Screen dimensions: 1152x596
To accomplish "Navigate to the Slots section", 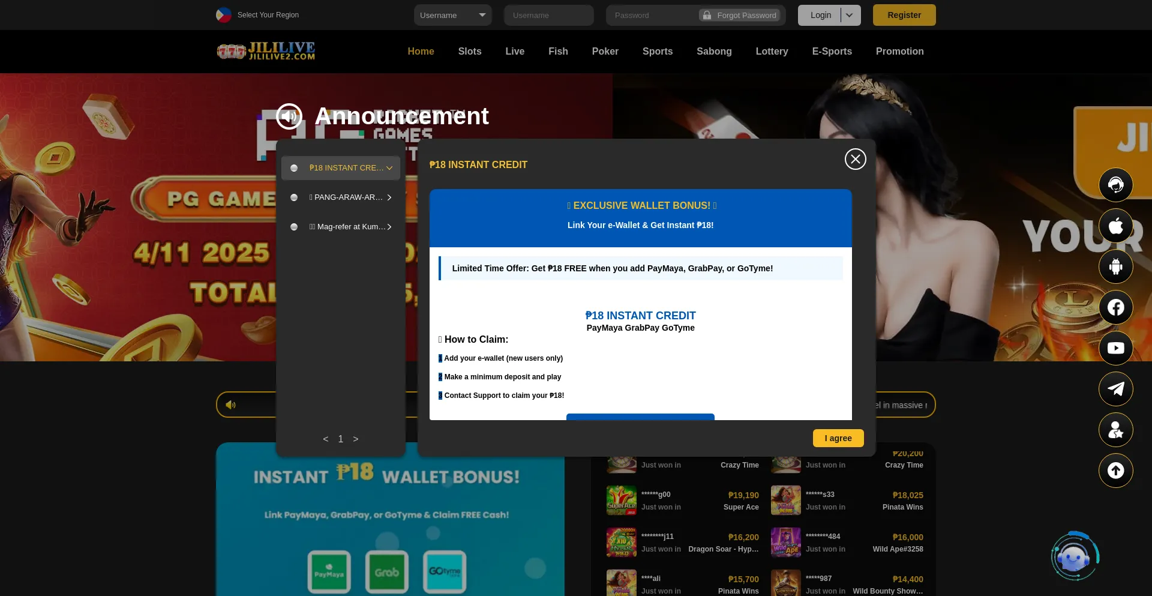I will pos(469,52).
